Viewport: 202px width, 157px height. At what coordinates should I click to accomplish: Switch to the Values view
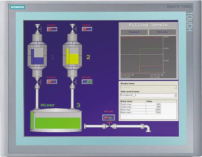[163, 32]
